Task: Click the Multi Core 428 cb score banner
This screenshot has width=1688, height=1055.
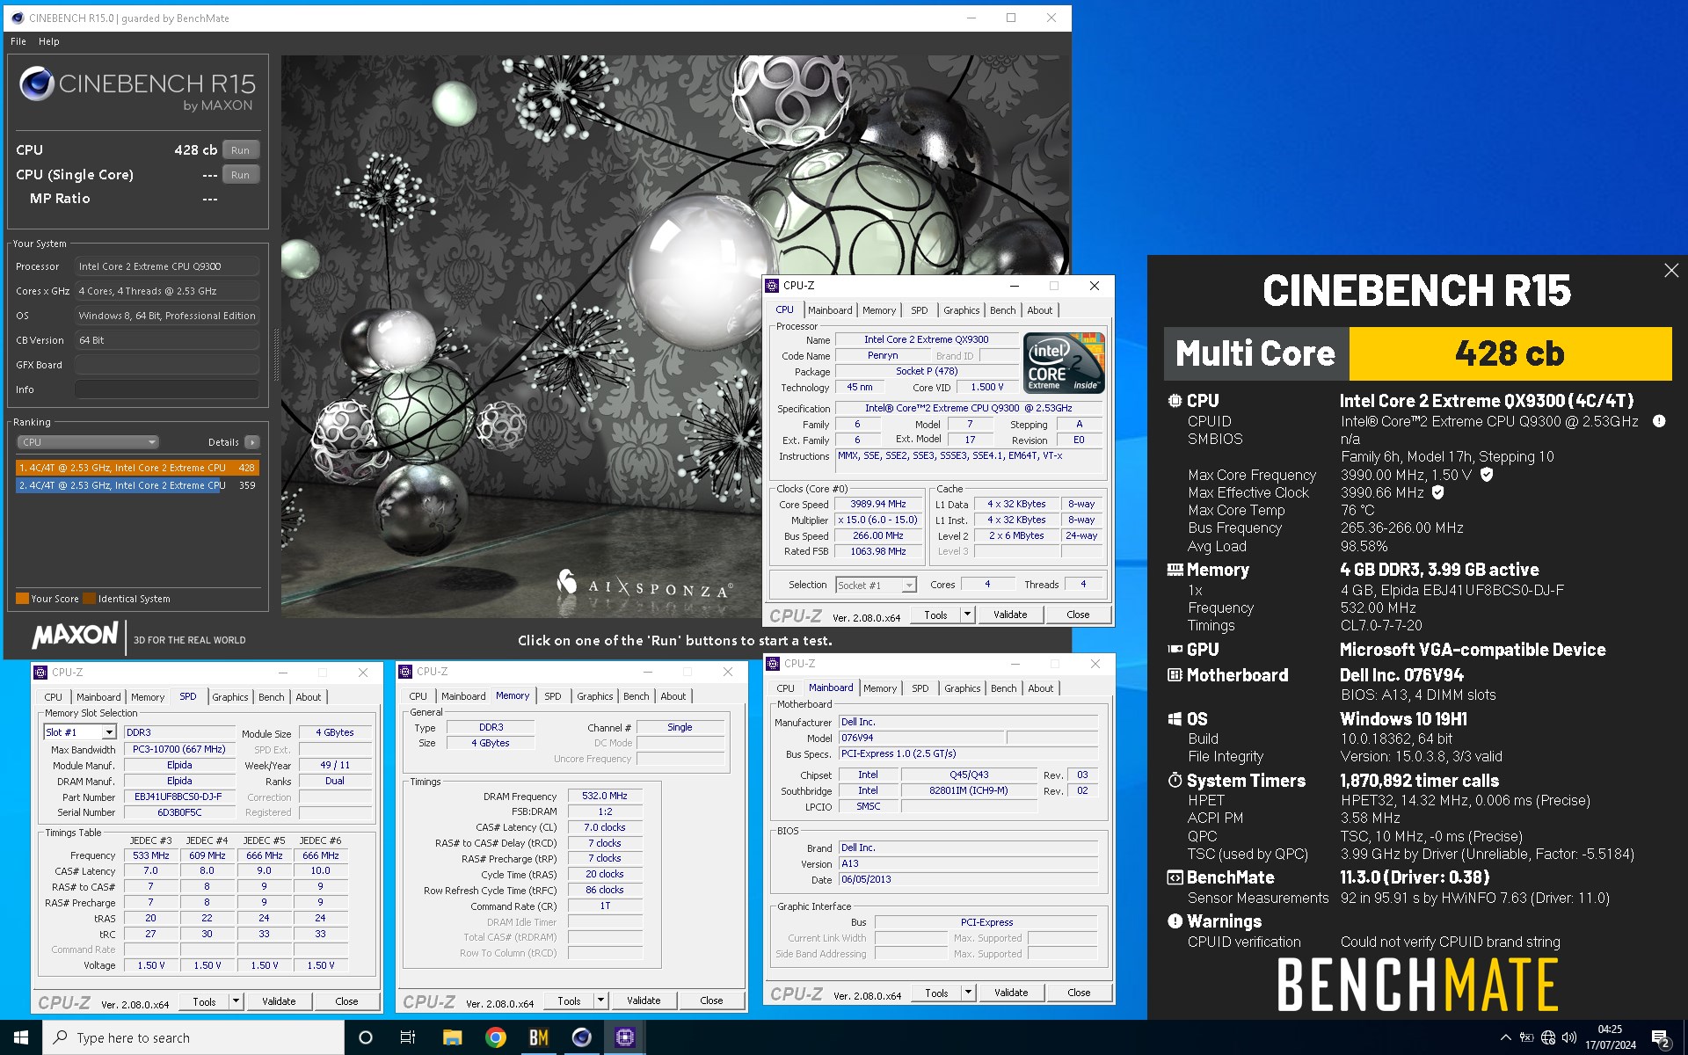Action: pos(1418,353)
